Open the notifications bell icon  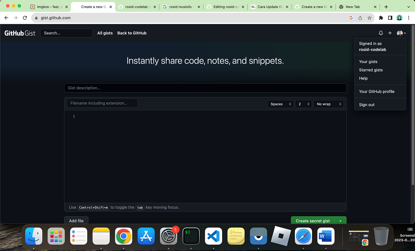coord(380,33)
